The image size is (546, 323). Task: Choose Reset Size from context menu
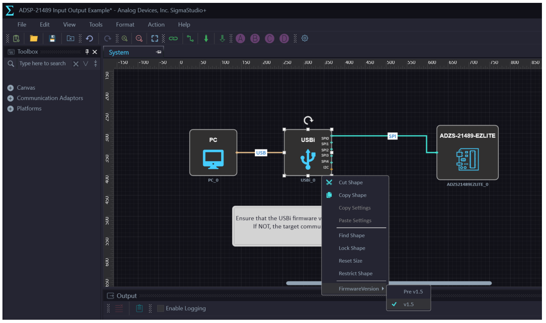pos(355,261)
